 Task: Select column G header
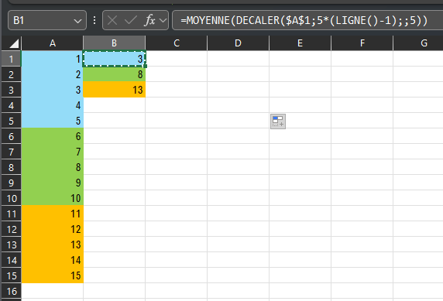point(418,43)
